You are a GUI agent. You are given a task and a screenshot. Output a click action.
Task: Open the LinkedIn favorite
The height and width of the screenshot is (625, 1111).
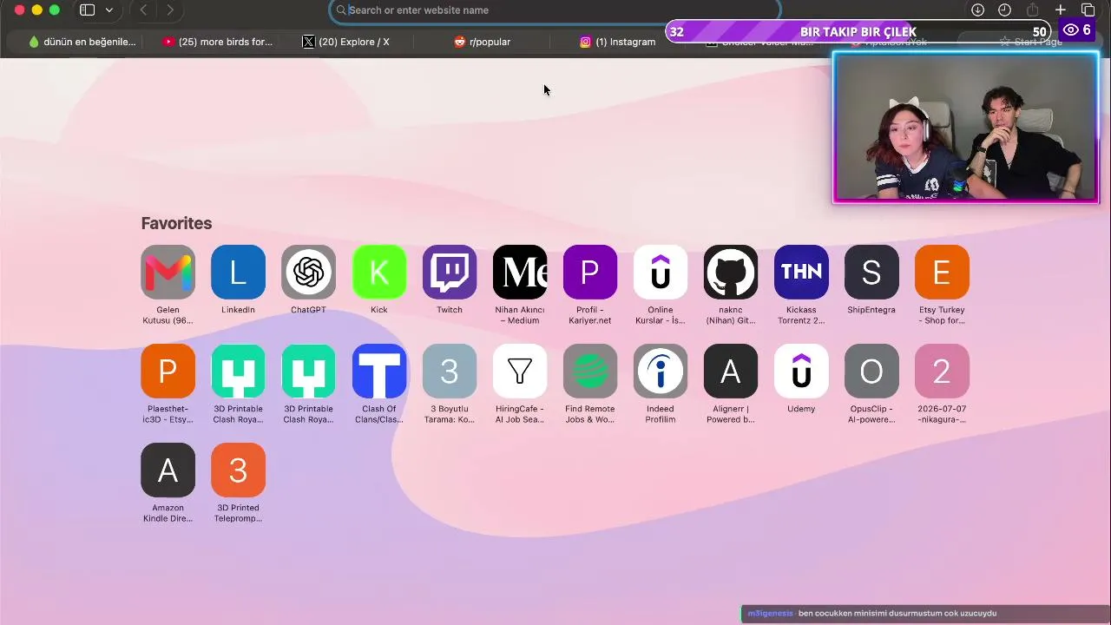click(238, 273)
